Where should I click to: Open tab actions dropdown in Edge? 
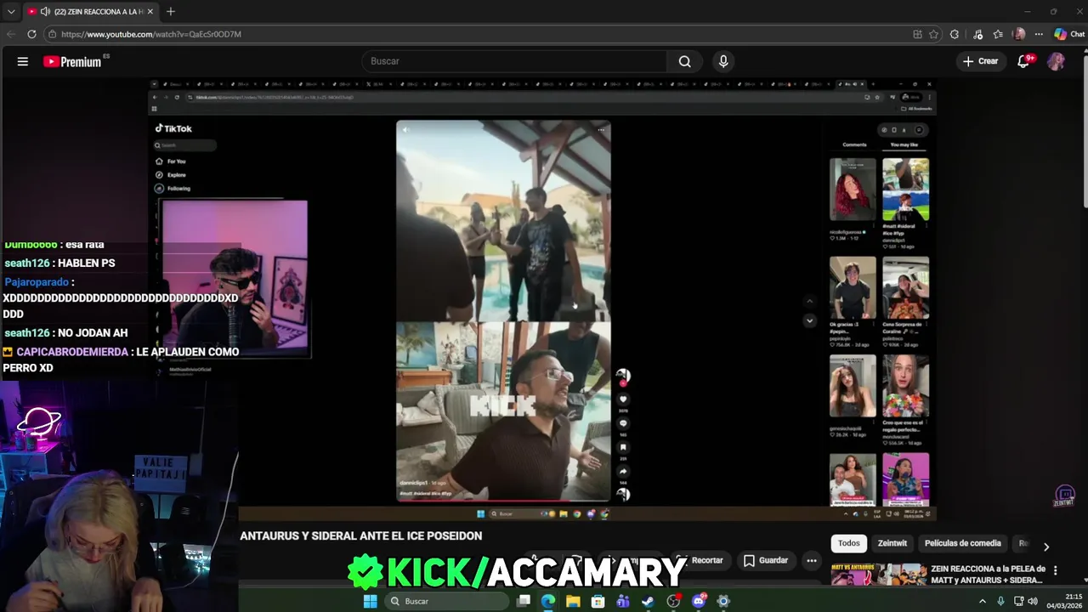pos(11,11)
